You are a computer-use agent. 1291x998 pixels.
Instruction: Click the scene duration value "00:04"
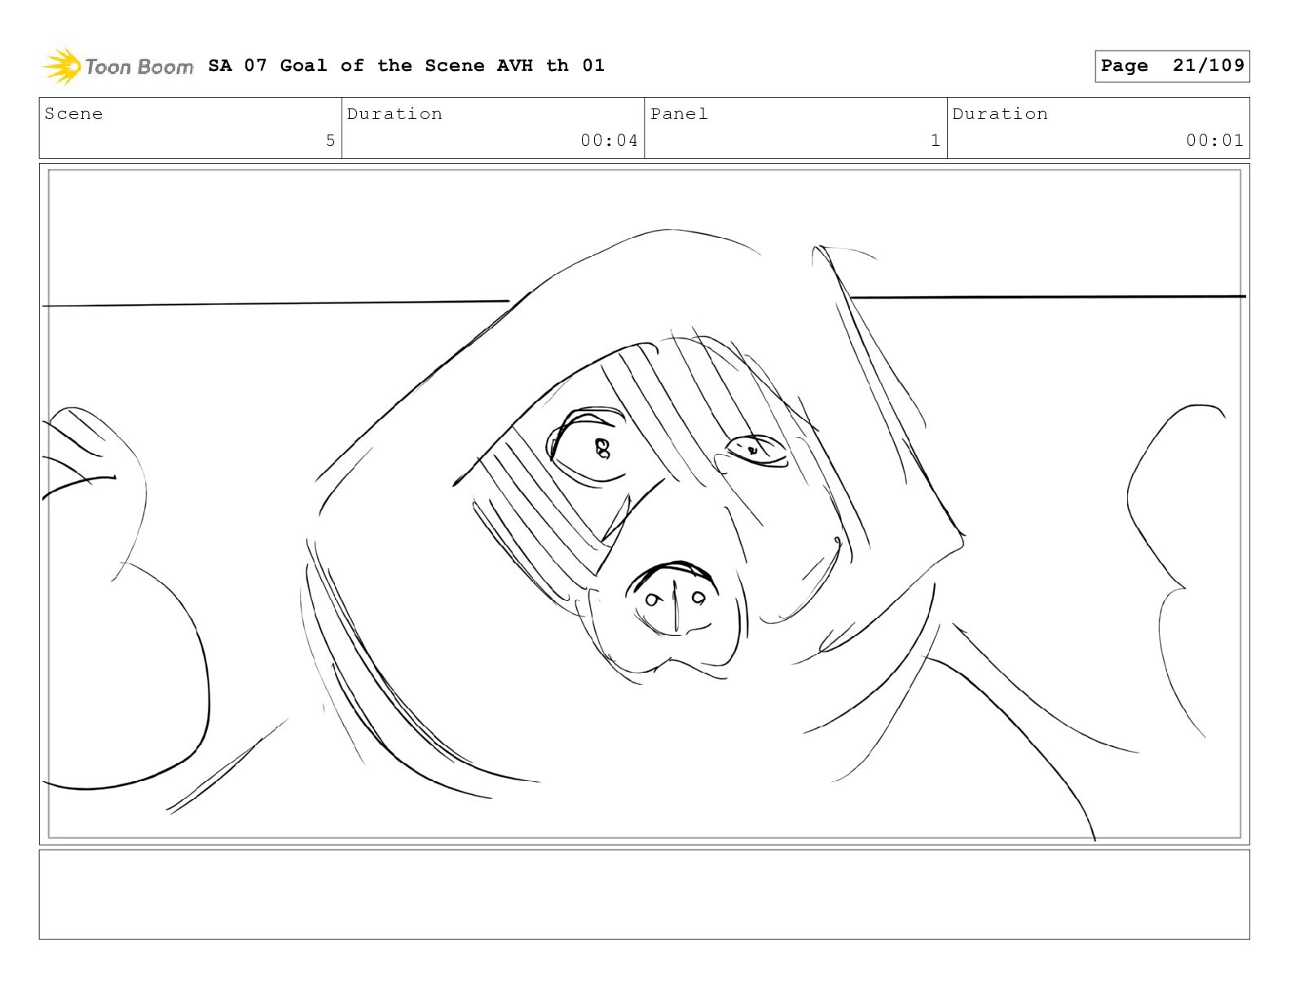(x=609, y=140)
